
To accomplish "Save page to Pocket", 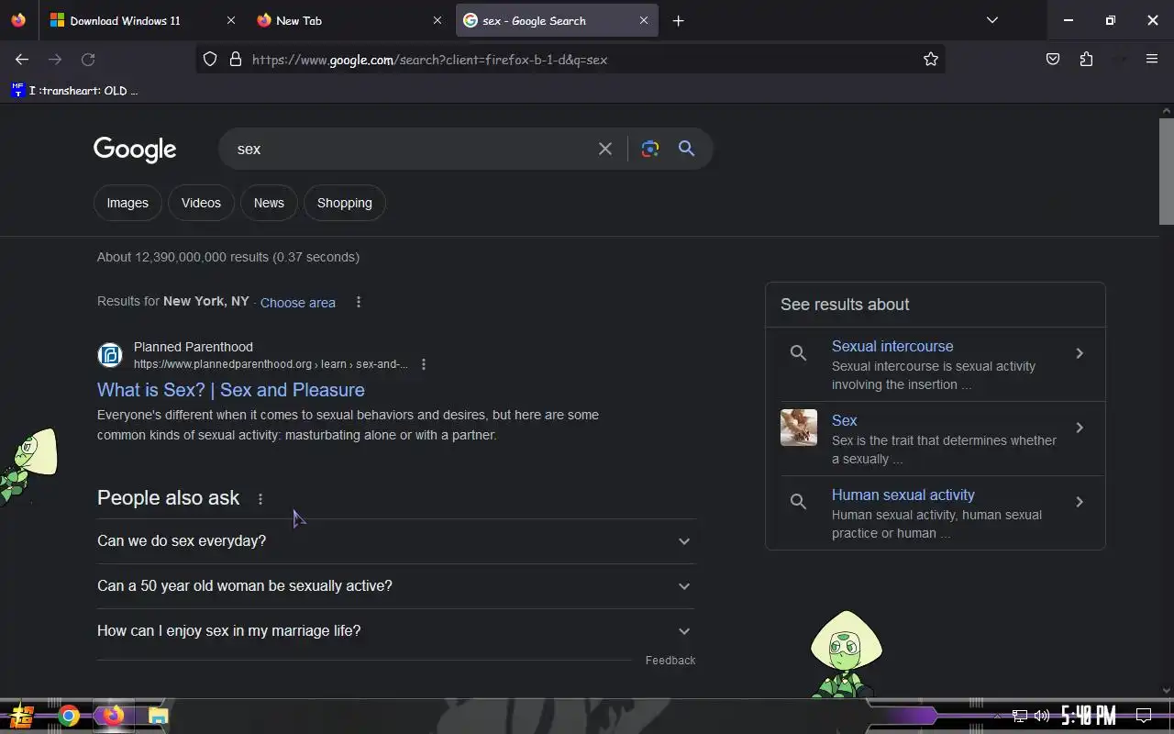I will click(1053, 60).
